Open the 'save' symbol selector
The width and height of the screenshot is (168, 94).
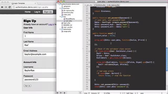(151, 93)
